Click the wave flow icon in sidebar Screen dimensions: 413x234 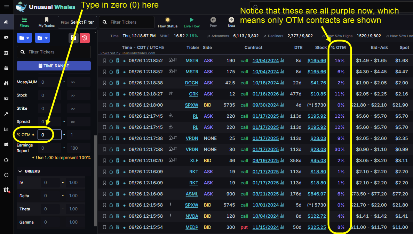tap(6, 23)
